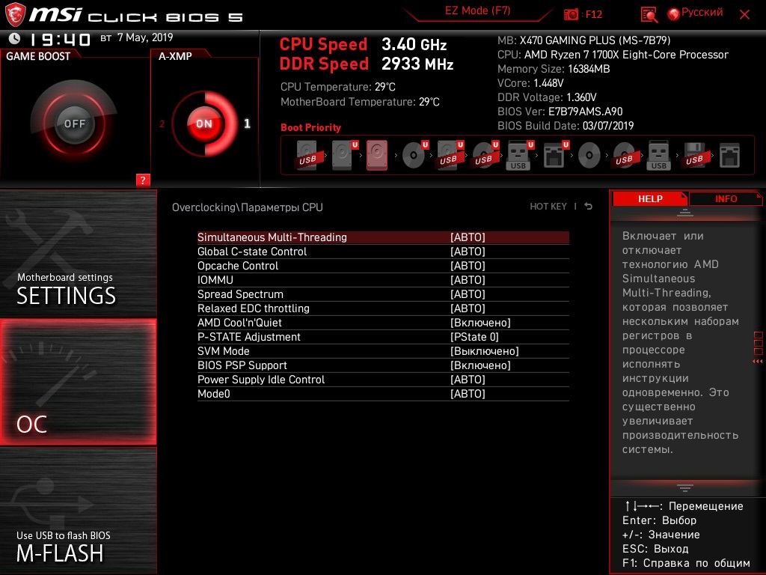This screenshot has width=766, height=575.
Task: Select the Power Supply Idle Control row
Action: tap(383, 380)
